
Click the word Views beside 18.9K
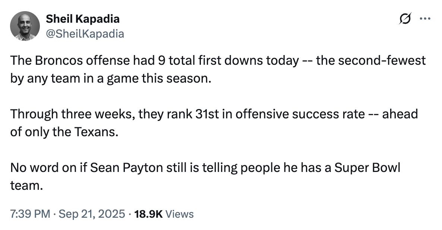point(180,214)
